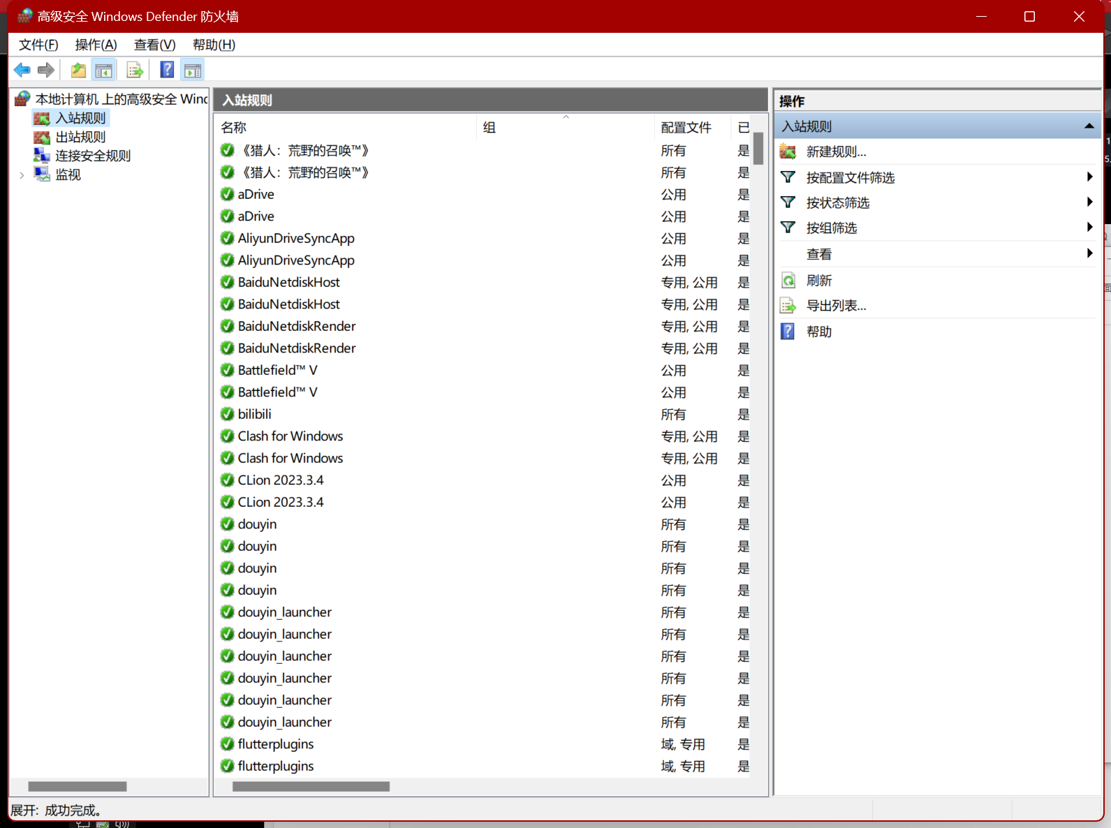
Task: Click the 帮助 question mark icon in actions
Action: tap(788, 331)
